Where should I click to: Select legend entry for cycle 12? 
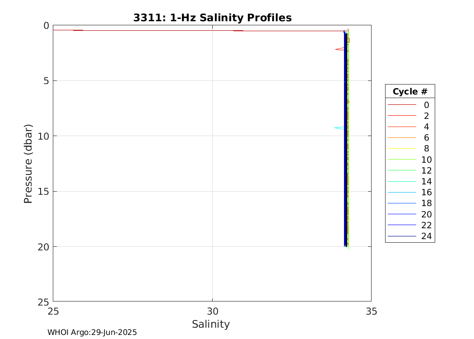(x=410, y=170)
